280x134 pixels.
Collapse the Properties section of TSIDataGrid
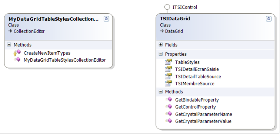tap(161, 54)
